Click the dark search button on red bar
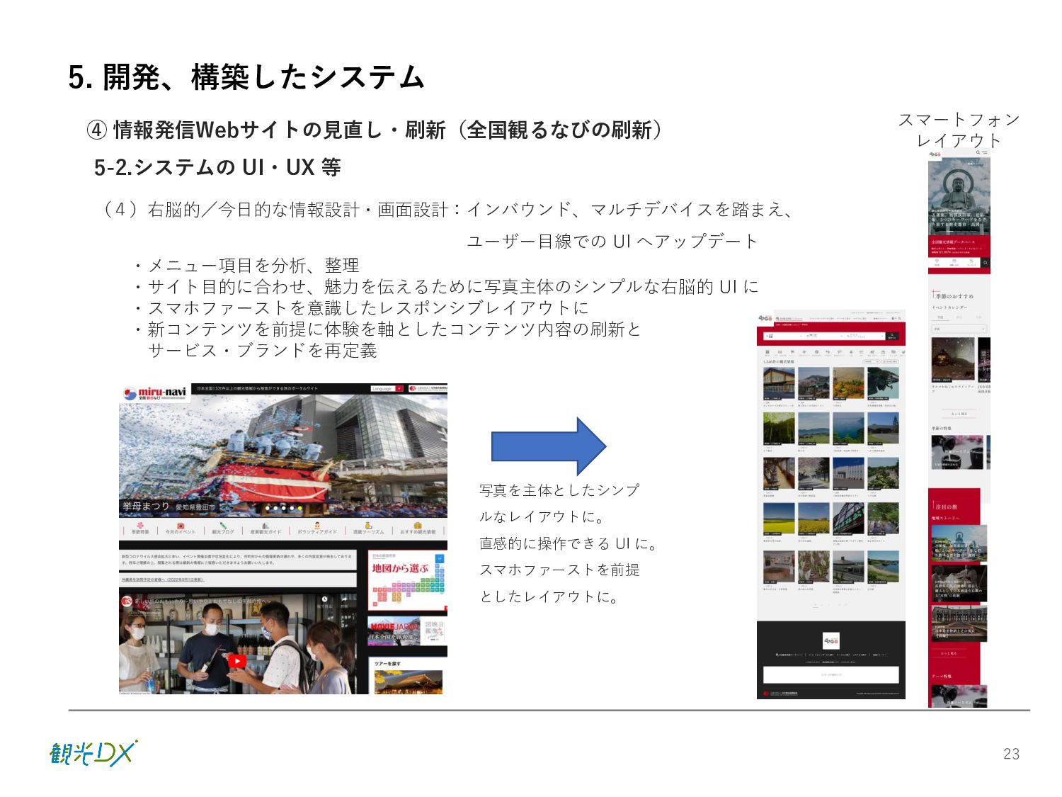Screen dimensions: 1062x797 (892, 336)
